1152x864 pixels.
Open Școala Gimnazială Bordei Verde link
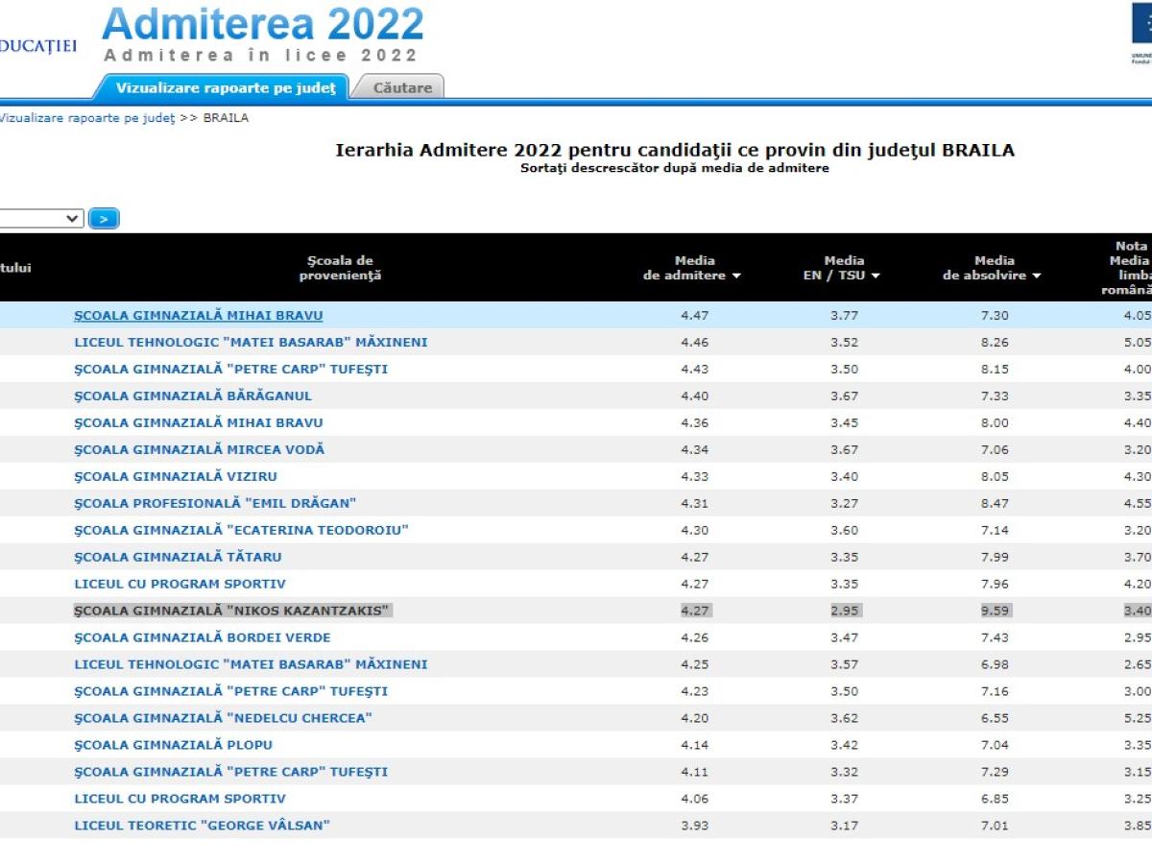pyautogui.click(x=203, y=637)
